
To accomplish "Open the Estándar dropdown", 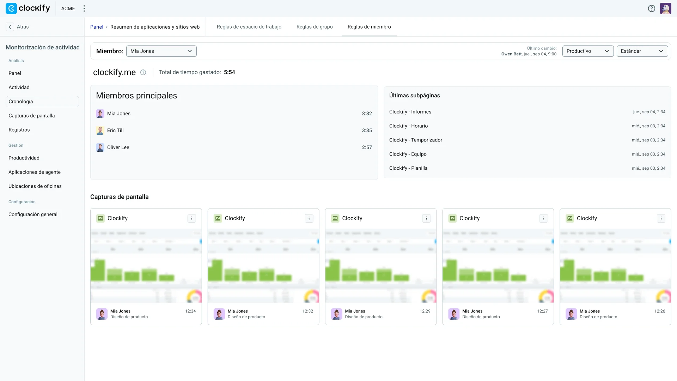I will point(642,51).
